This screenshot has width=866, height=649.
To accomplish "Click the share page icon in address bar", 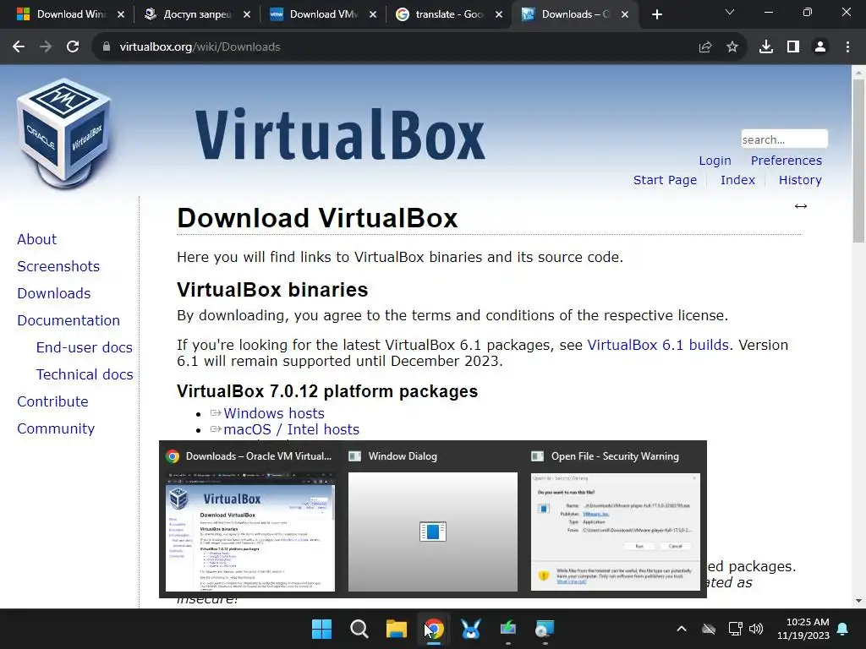I will 705,47.
